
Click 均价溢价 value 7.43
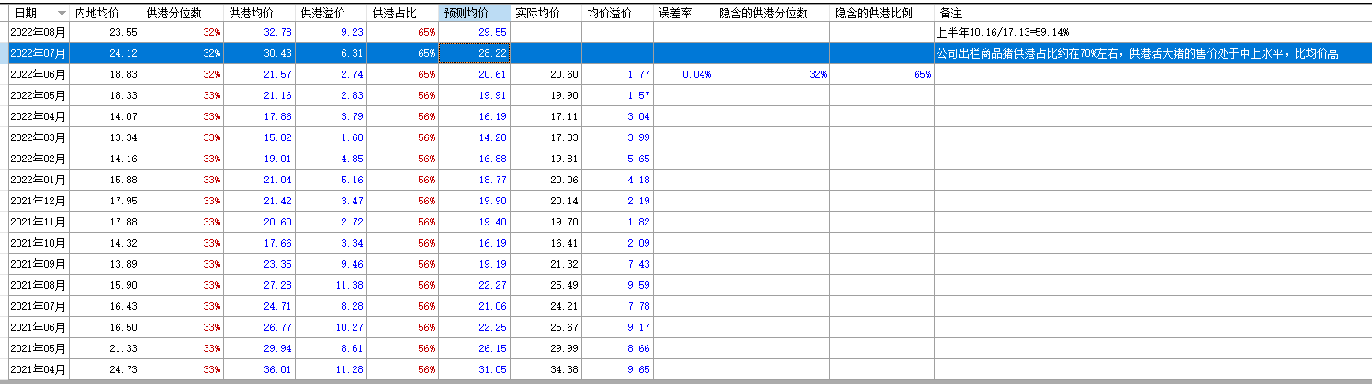click(617, 264)
